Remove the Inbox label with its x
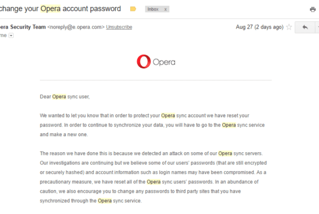Image resolution: width=319 pixels, height=214 pixels. point(165,10)
